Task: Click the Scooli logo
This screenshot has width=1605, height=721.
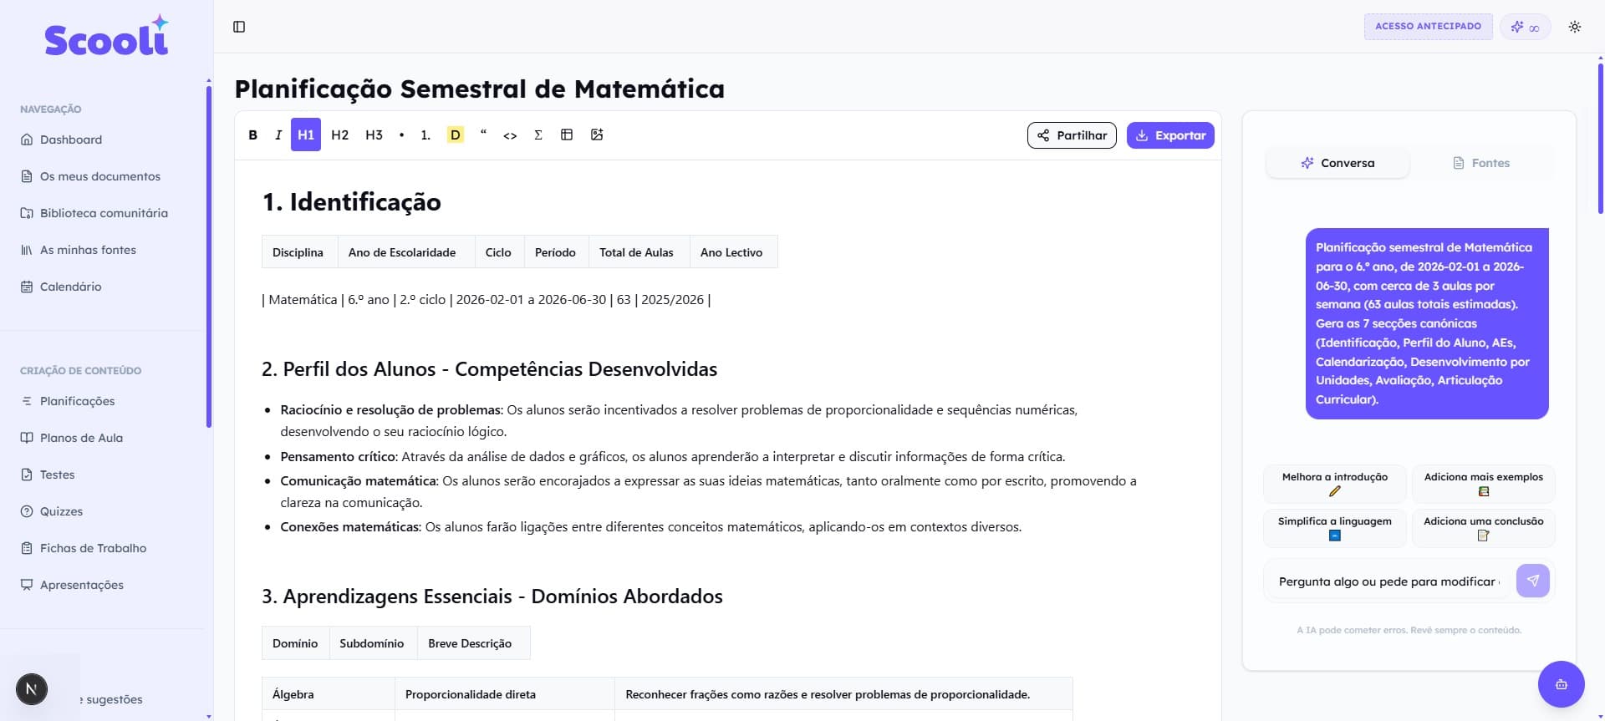Action: 106,36
